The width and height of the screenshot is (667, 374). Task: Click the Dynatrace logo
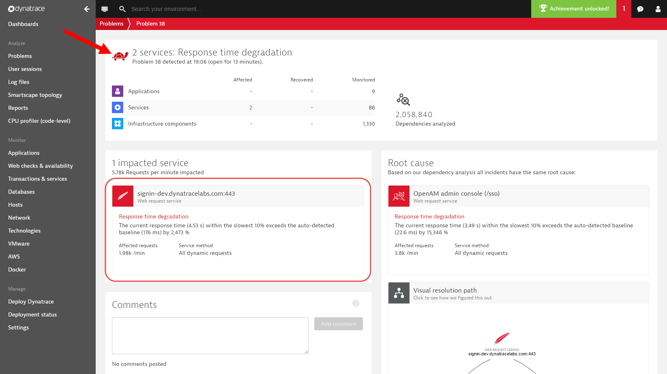point(26,9)
